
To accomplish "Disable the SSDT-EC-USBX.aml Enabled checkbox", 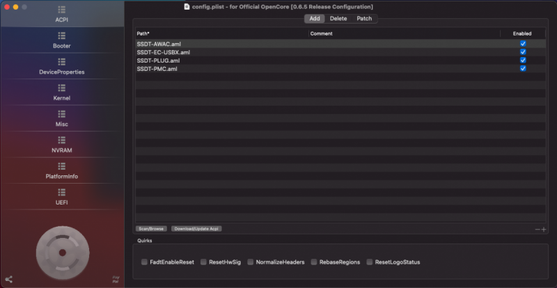I will (x=523, y=52).
